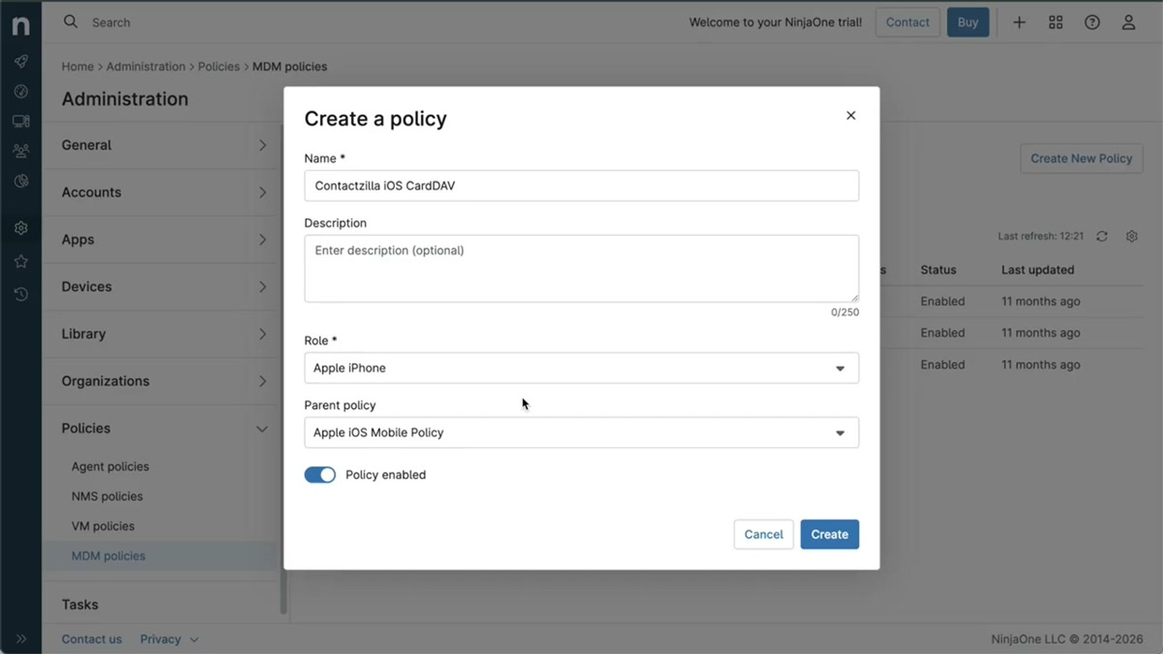
Task: Click the search magnifier icon
Action: (71, 22)
